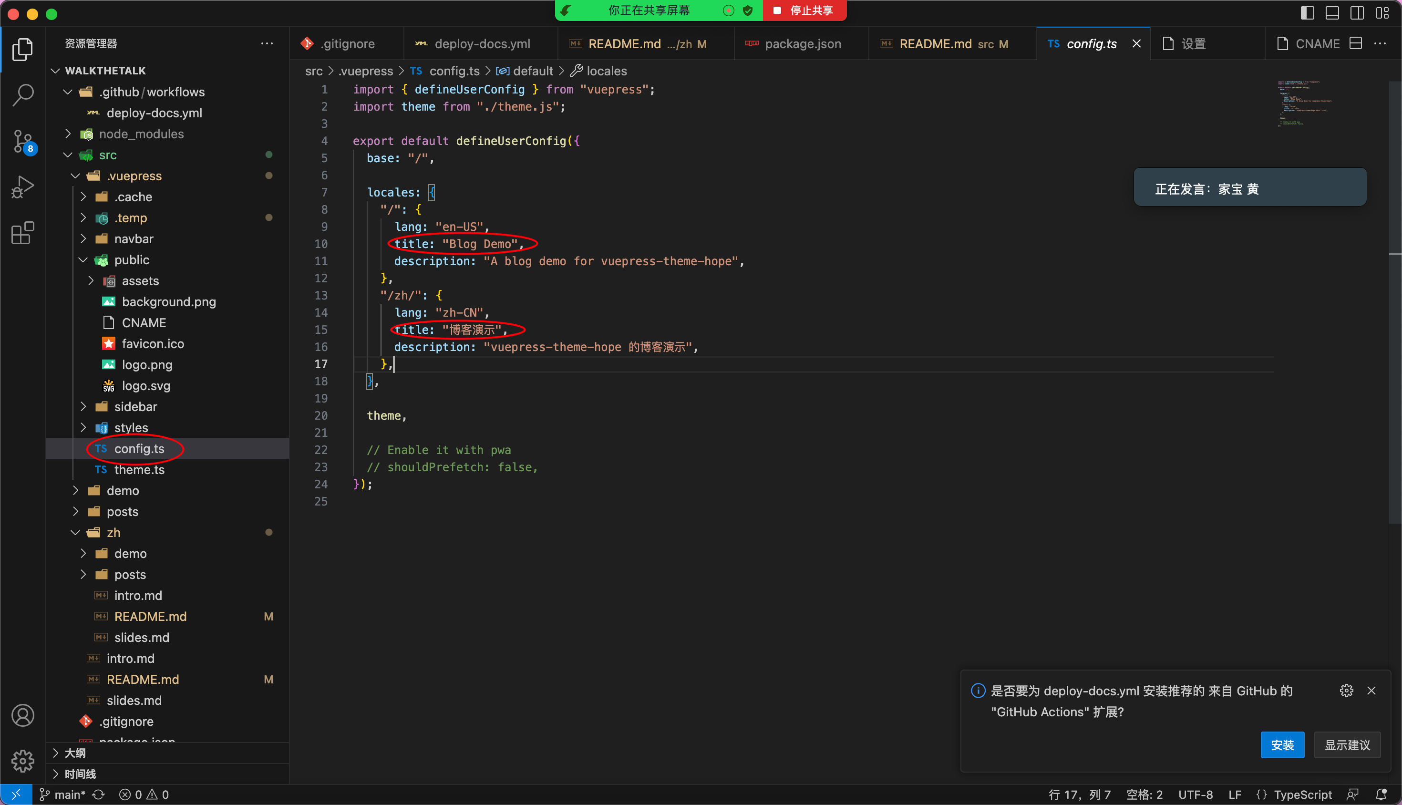
Task: Click the remote window indicator in status bar
Action: 16,795
